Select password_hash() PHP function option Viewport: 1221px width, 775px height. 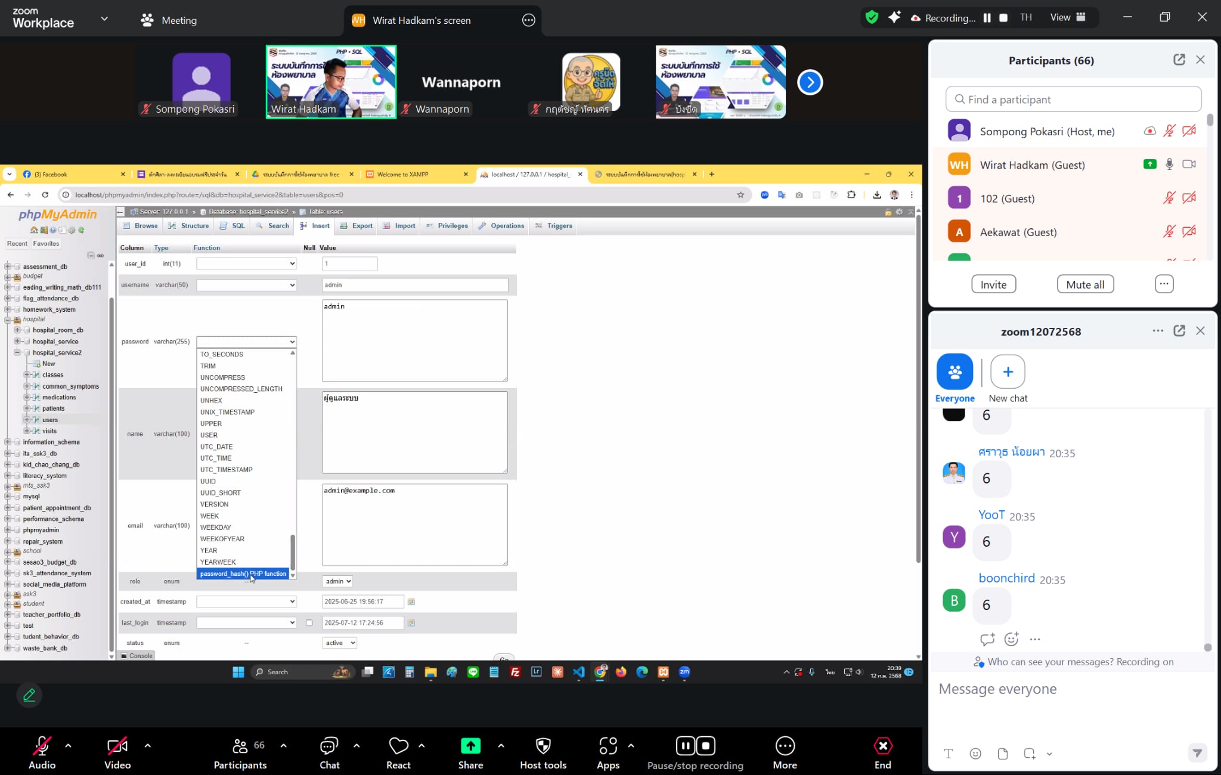click(x=243, y=573)
